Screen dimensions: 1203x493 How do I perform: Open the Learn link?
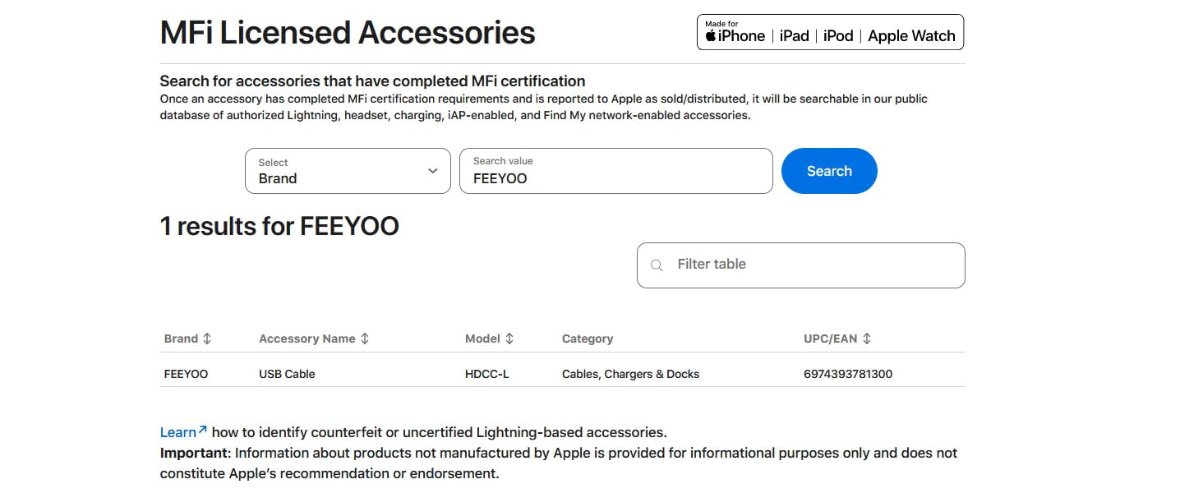coord(178,432)
